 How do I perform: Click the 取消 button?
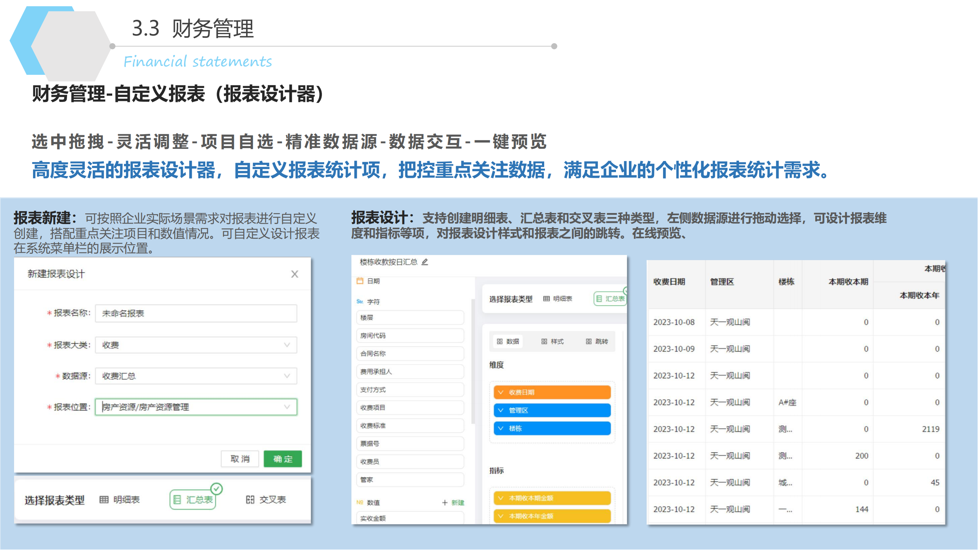tap(240, 459)
